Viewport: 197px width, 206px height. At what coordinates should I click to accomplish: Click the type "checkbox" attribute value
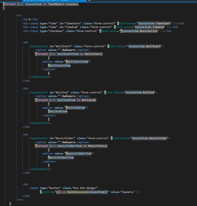click(x=56, y=31)
